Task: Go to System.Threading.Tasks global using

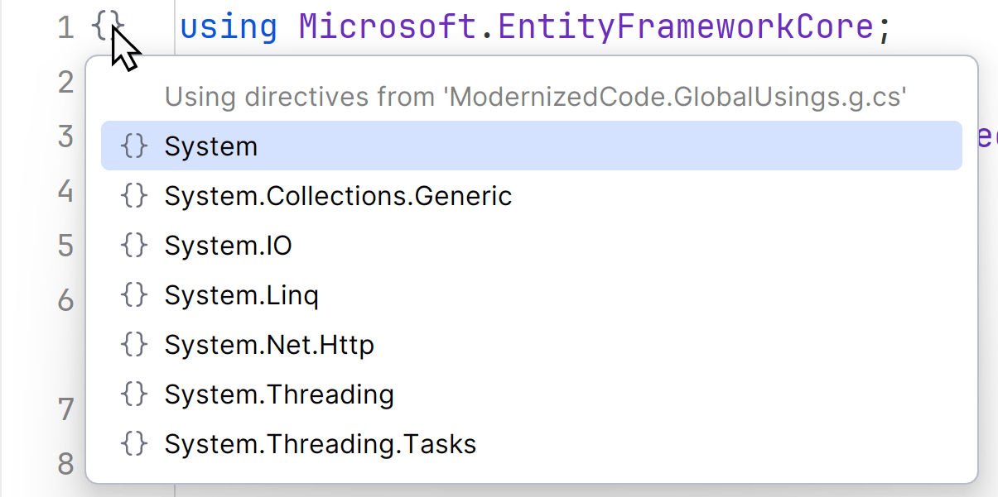Action: (321, 444)
